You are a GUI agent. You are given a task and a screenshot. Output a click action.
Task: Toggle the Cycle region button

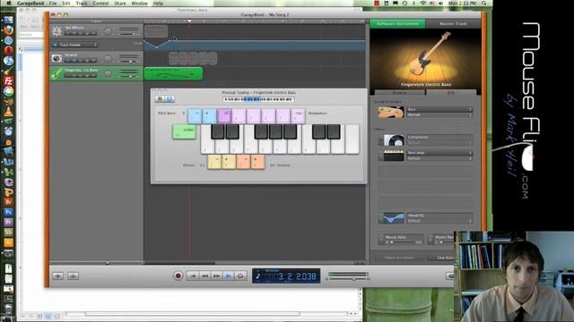click(x=240, y=276)
